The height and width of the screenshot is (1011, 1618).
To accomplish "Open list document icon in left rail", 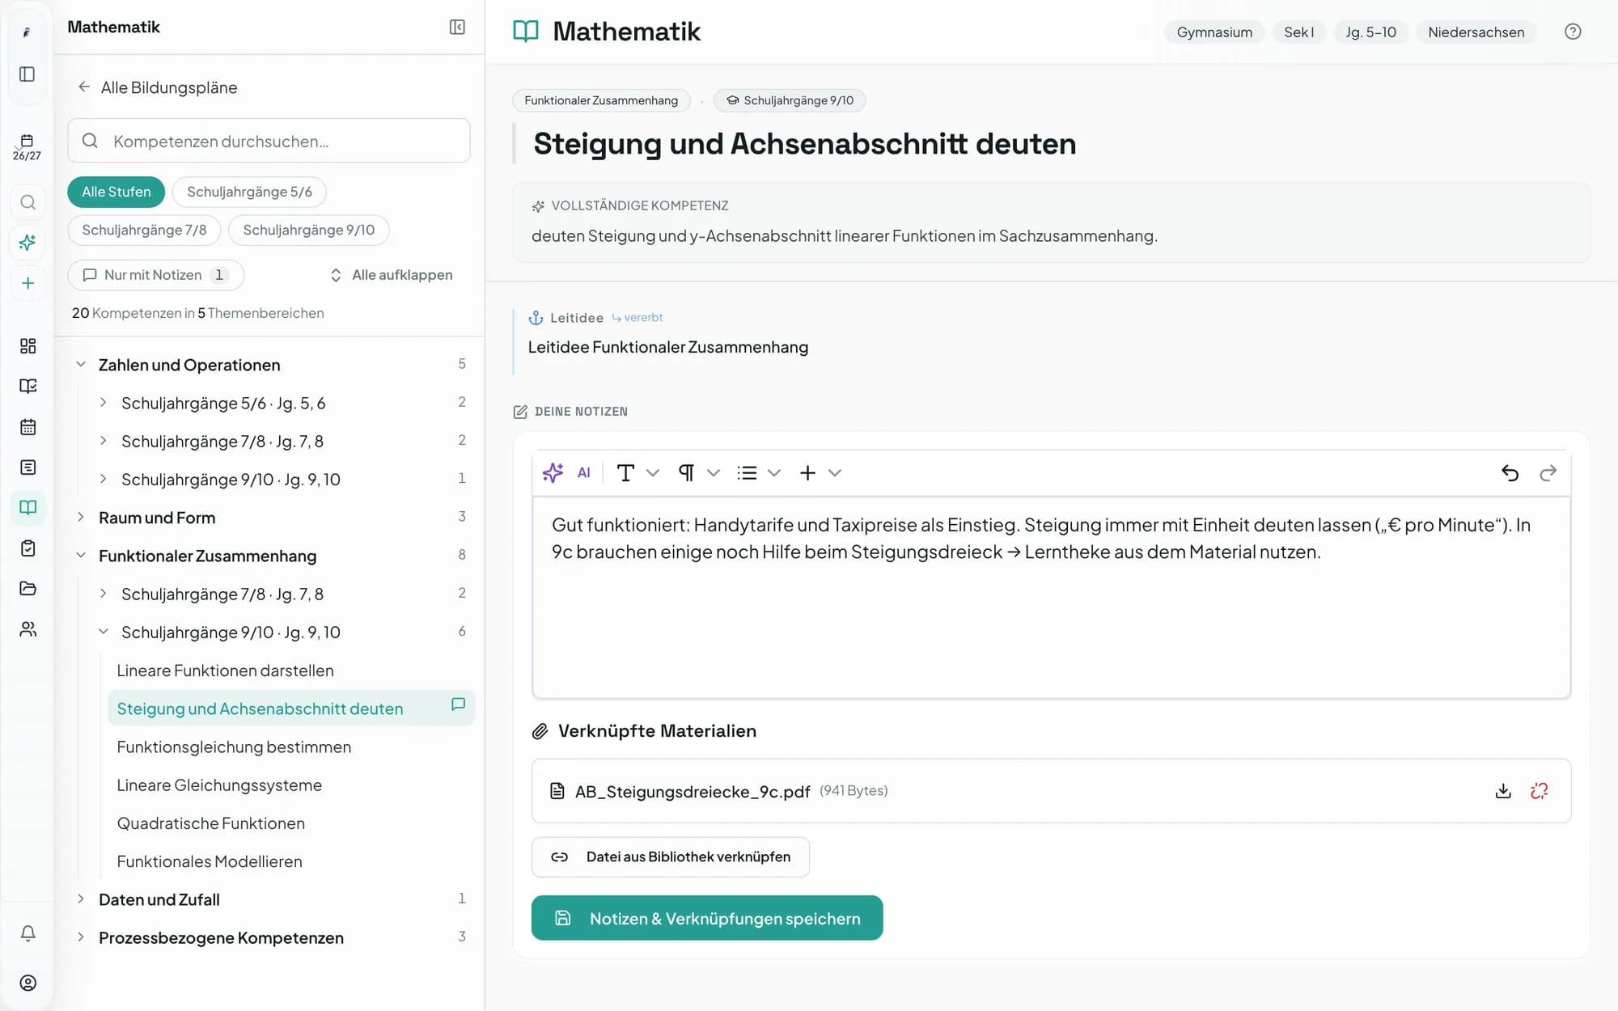I will pos(28,467).
